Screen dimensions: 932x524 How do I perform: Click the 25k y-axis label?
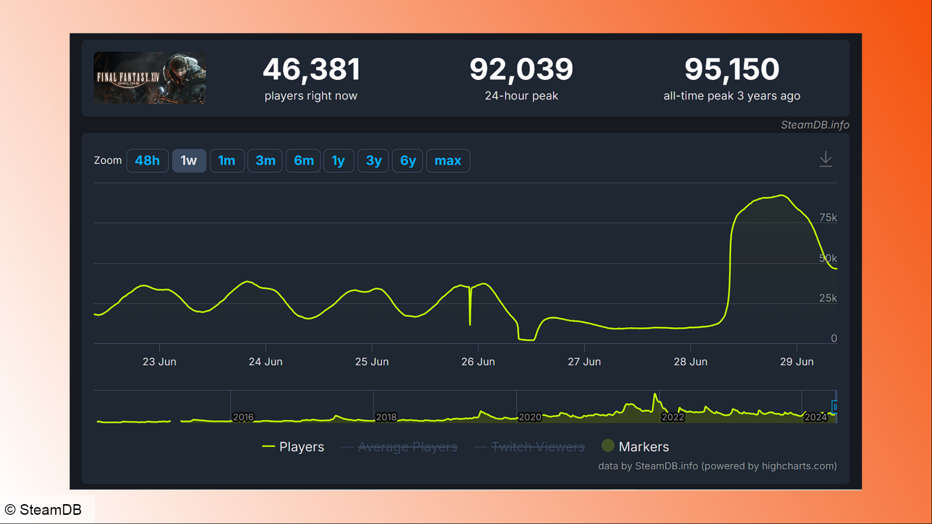coord(828,298)
